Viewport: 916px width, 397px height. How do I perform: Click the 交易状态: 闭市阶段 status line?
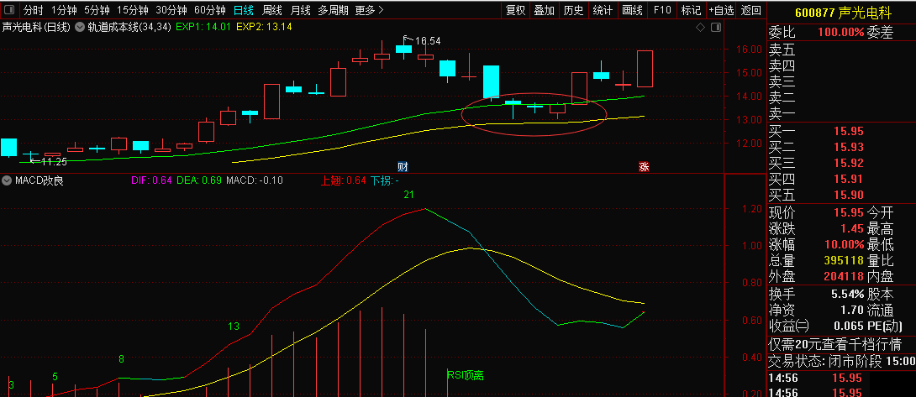coord(841,362)
